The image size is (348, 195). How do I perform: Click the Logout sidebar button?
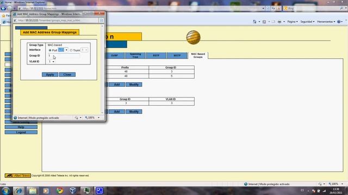tap(21, 132)
